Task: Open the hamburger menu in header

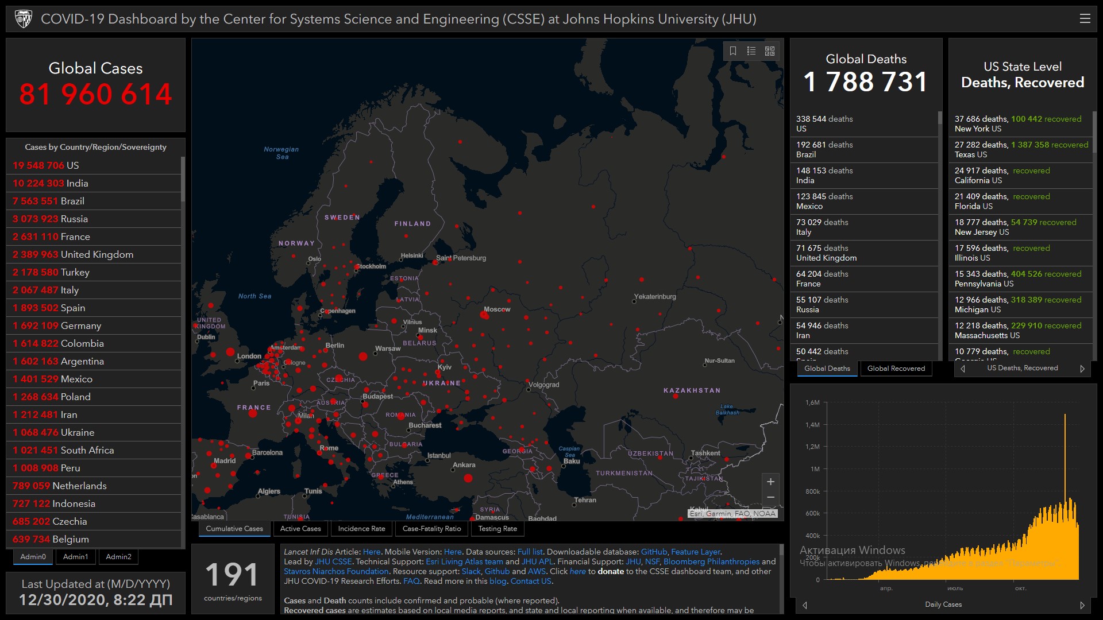Action: pos(1085,19)
